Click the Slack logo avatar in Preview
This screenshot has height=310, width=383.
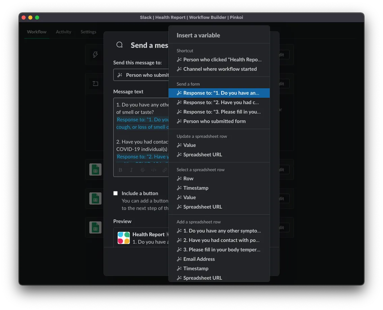tap(124, 238)
